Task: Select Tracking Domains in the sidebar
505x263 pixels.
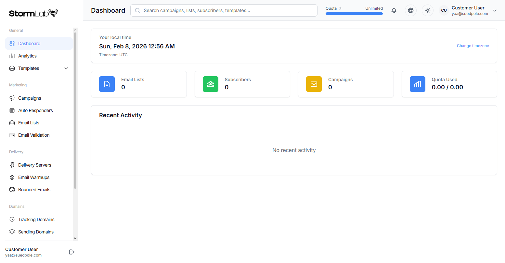Action: point(36,219)
